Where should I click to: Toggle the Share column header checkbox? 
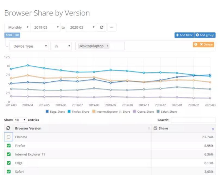pyautogui.click(x=155, y=128)
